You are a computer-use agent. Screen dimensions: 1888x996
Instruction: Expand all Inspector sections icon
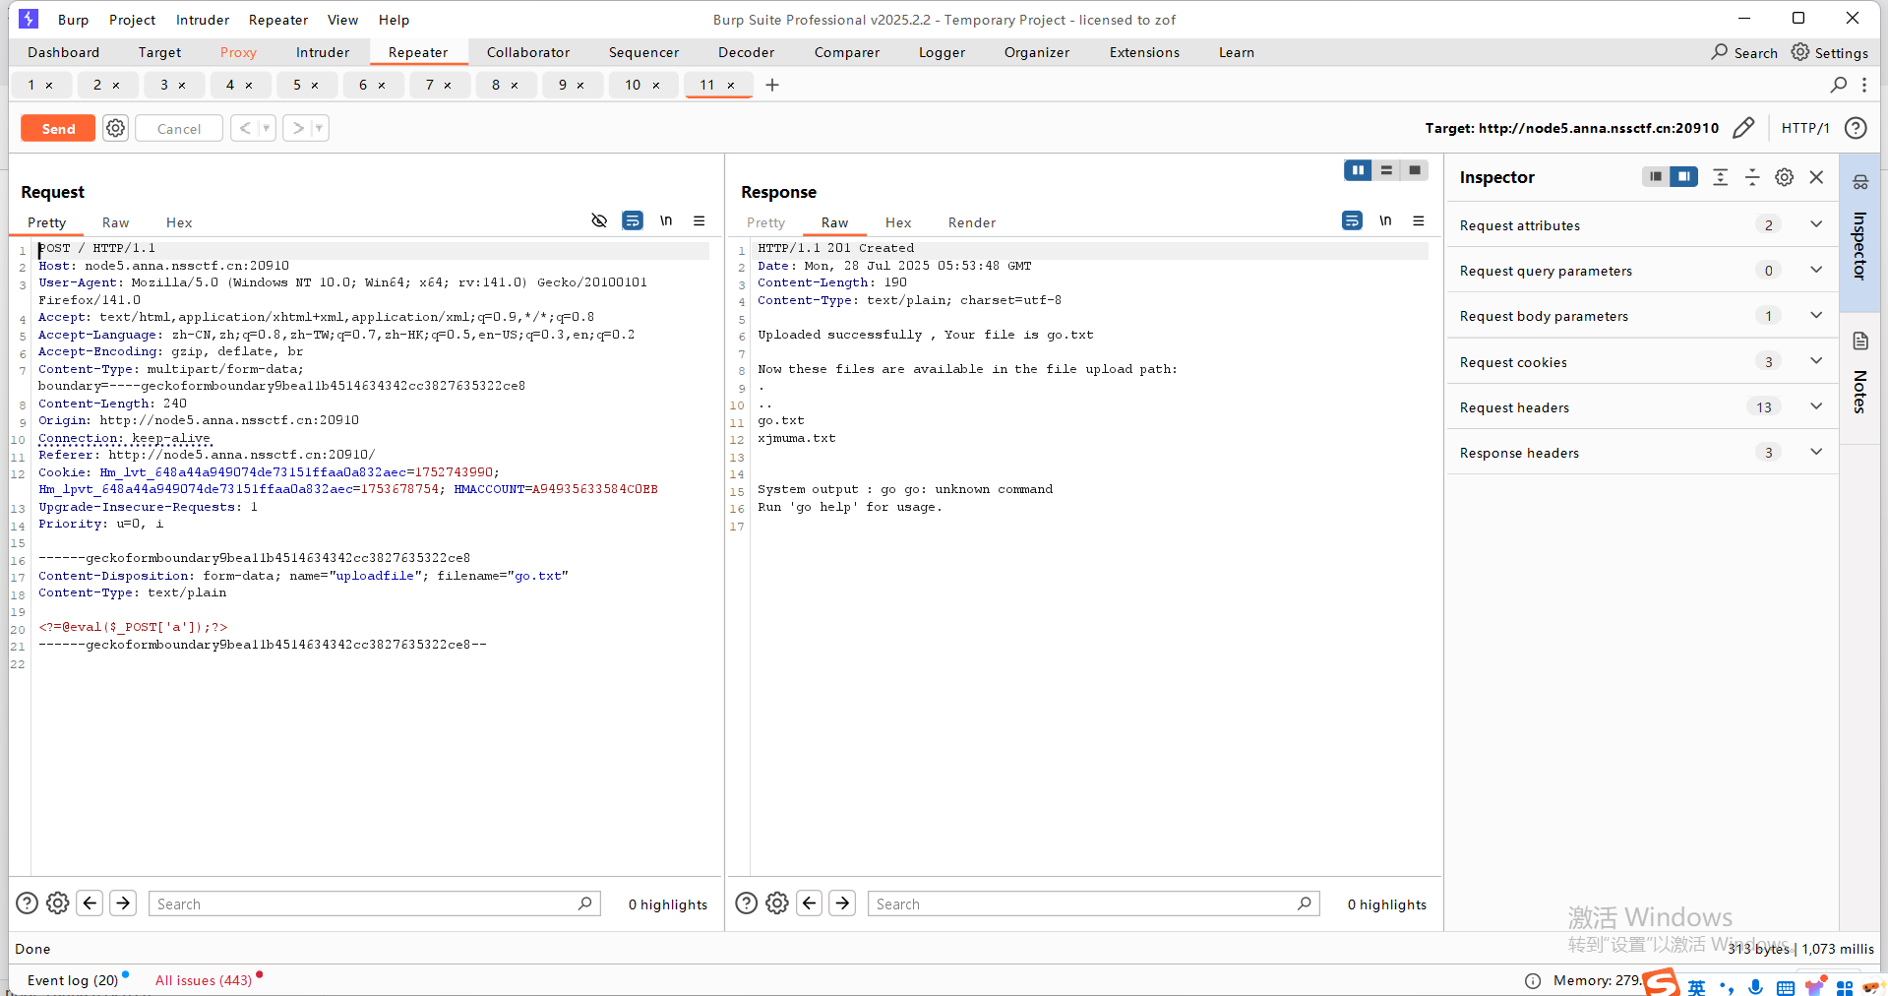1720,177
